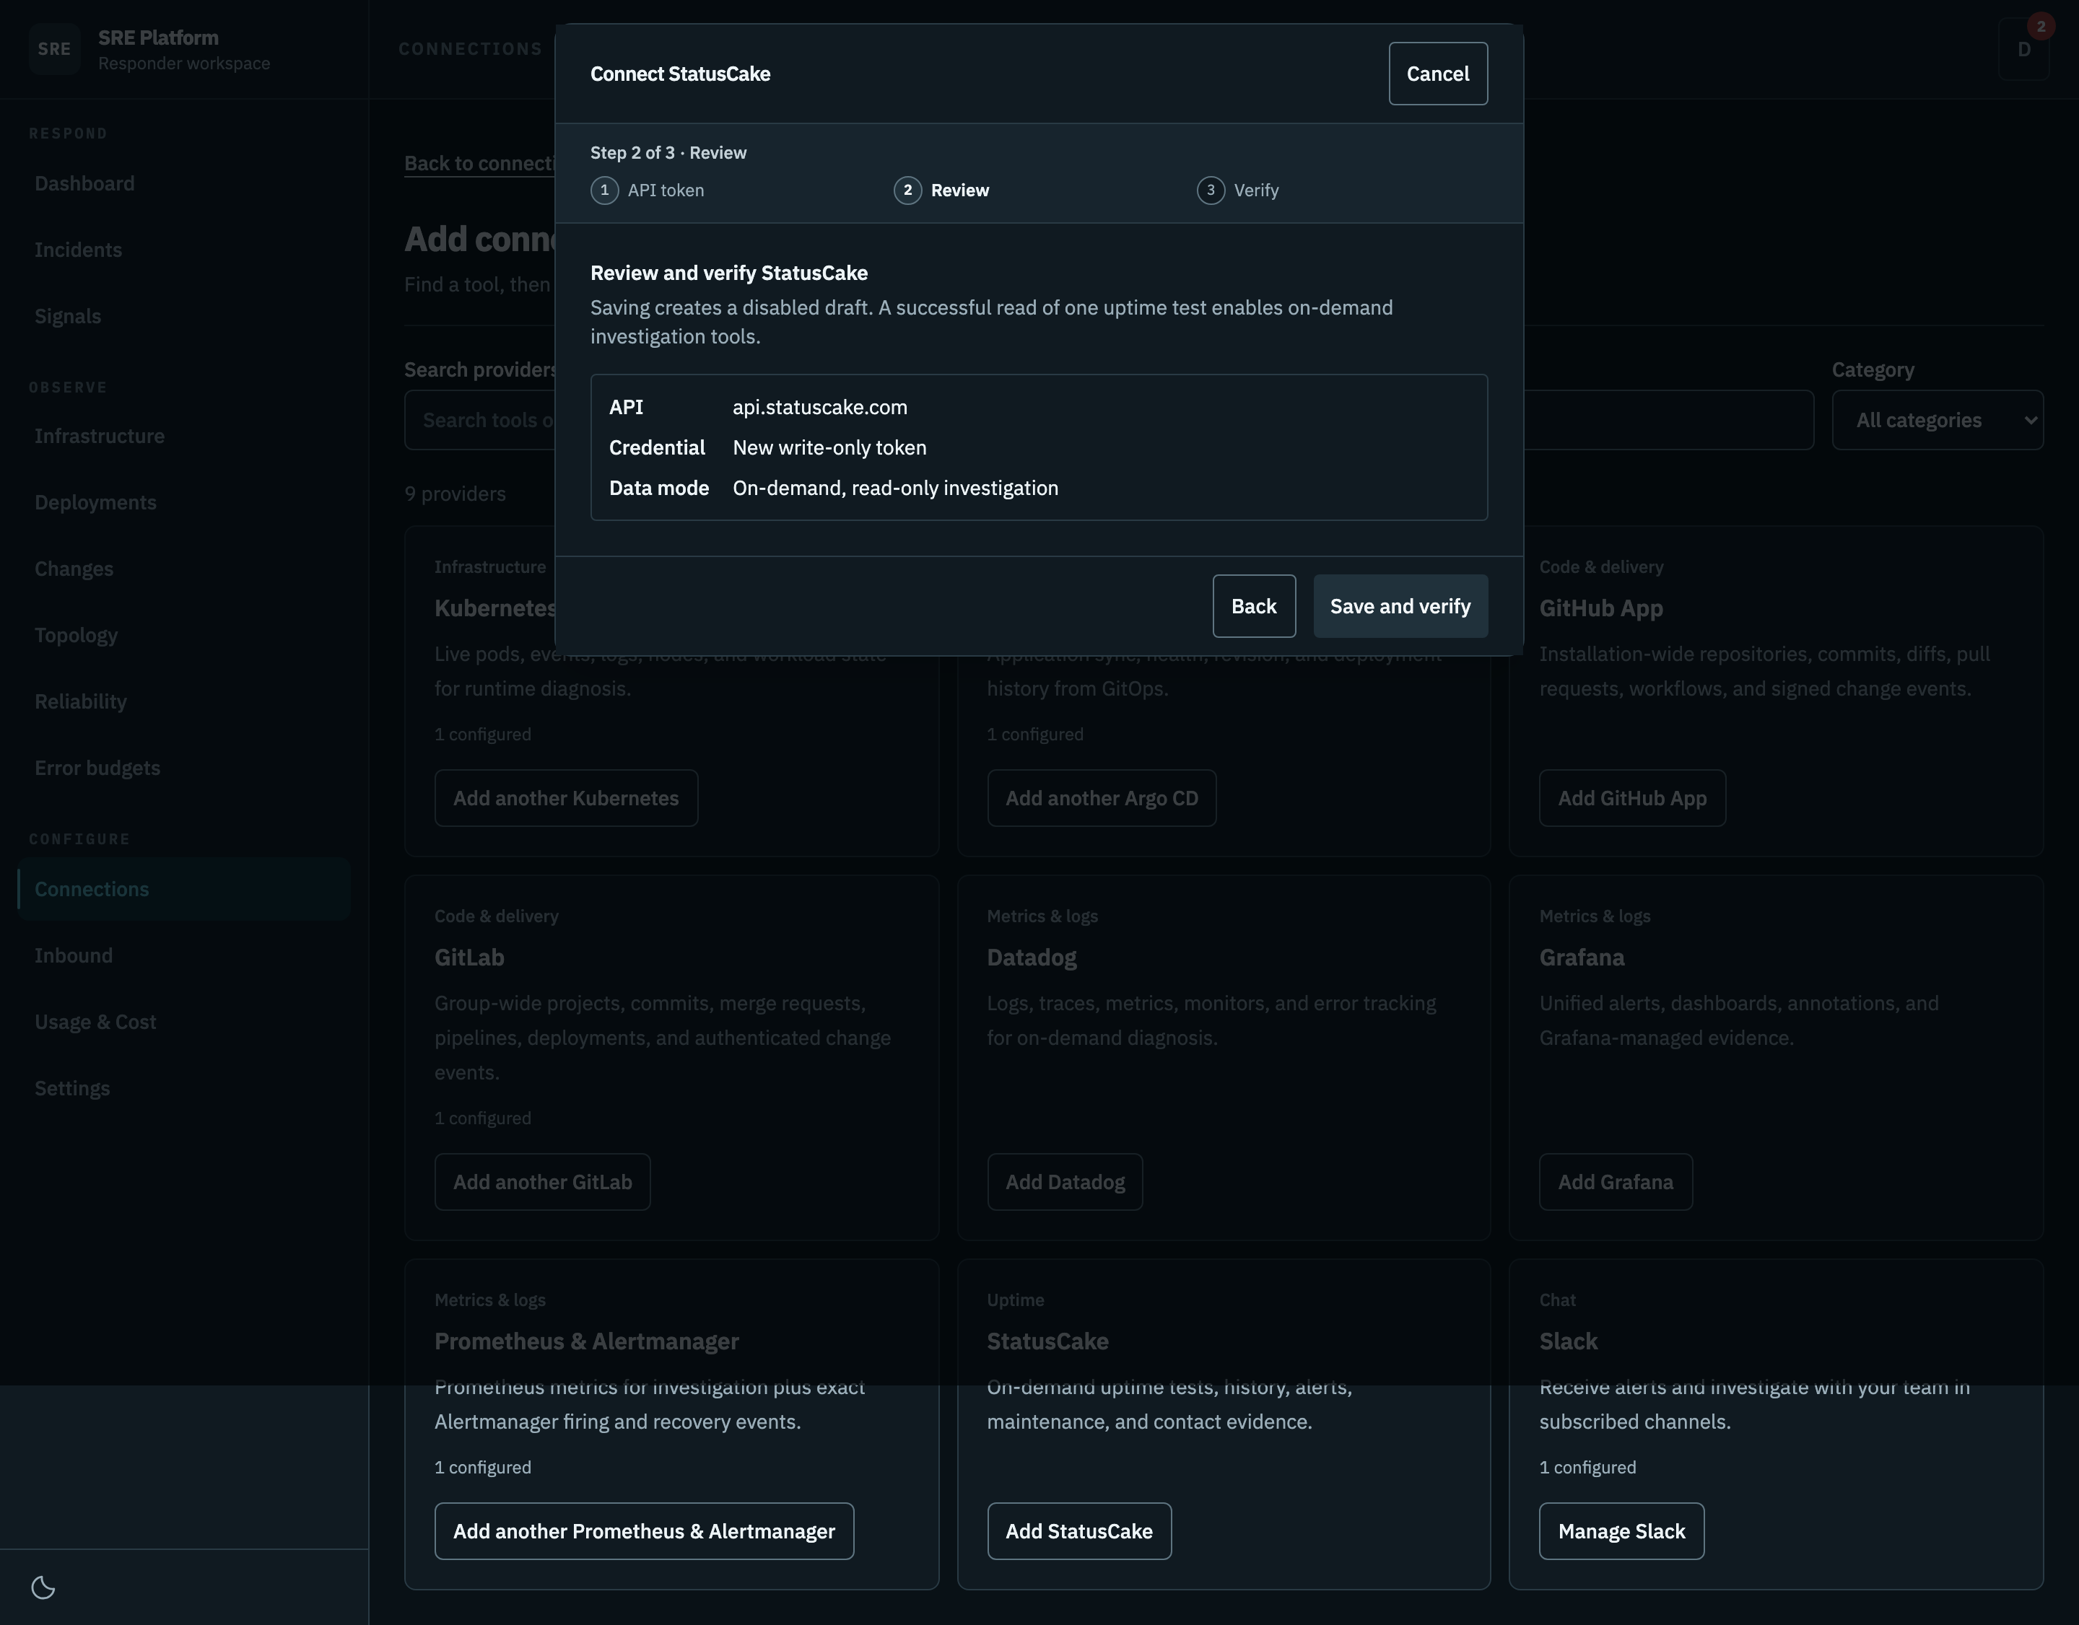
Task: Click the Step 2 of 3 · Review label
Action: [668, 152]
